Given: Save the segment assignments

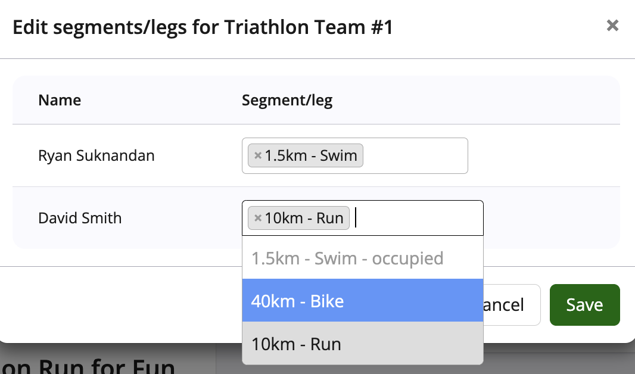Looking at the screenshot, I should pos(584,305).
